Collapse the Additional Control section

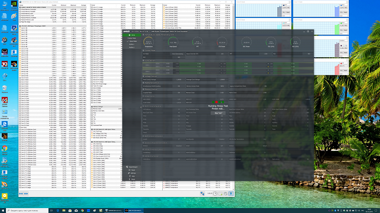[x=143, y=83]
